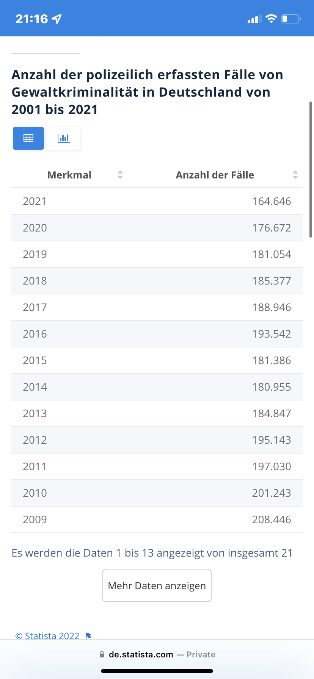Tap de.statista.com address bar
The image size is (314, 679).
157,654
